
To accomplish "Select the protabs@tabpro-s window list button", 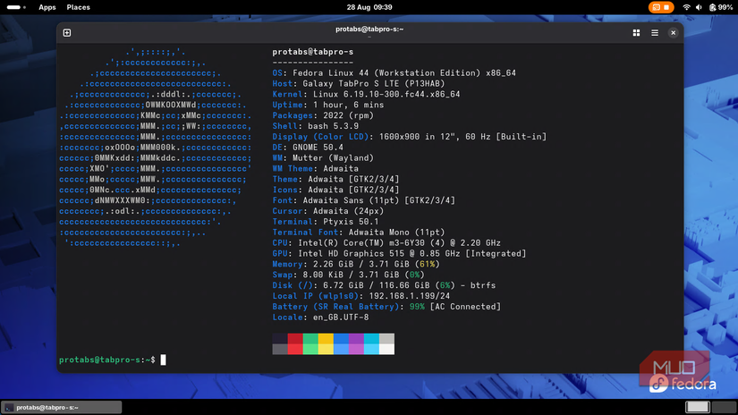I will 62,407.
